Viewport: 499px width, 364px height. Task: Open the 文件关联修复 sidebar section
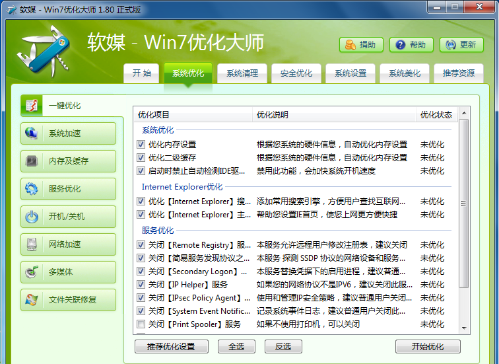tap(69, 300)
